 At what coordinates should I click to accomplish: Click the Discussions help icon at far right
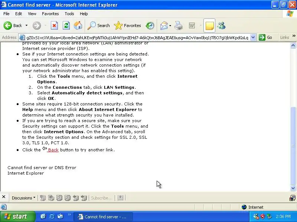pos(292,198)
